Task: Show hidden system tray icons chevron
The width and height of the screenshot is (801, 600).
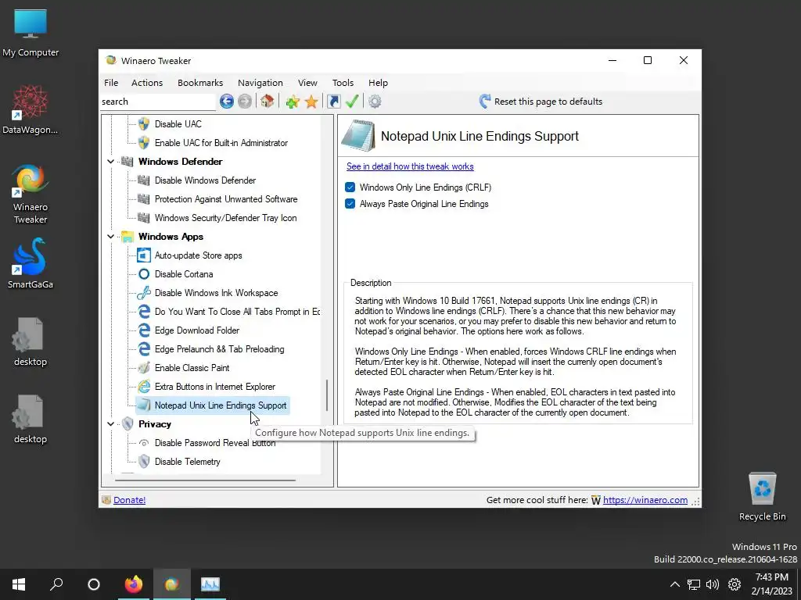Action: [x=674, y=584]
